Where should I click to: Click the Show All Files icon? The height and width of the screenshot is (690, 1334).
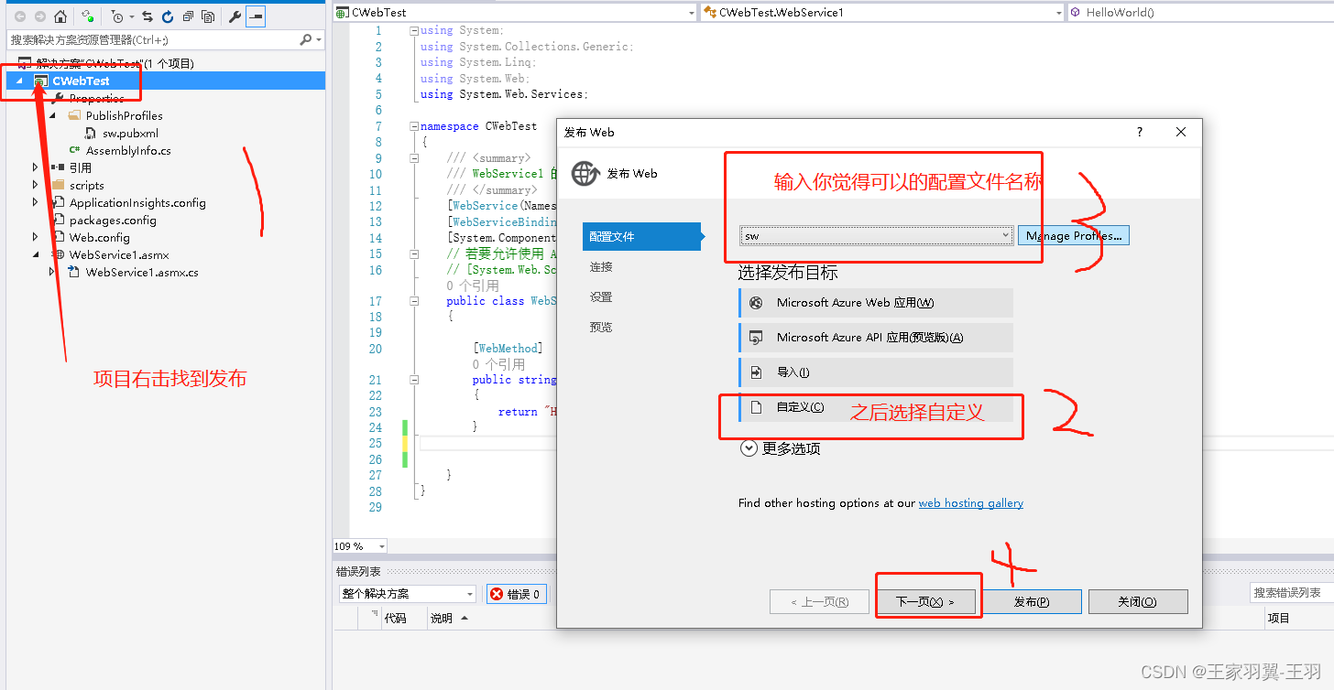pyautogui.click(x=209, y=16)
